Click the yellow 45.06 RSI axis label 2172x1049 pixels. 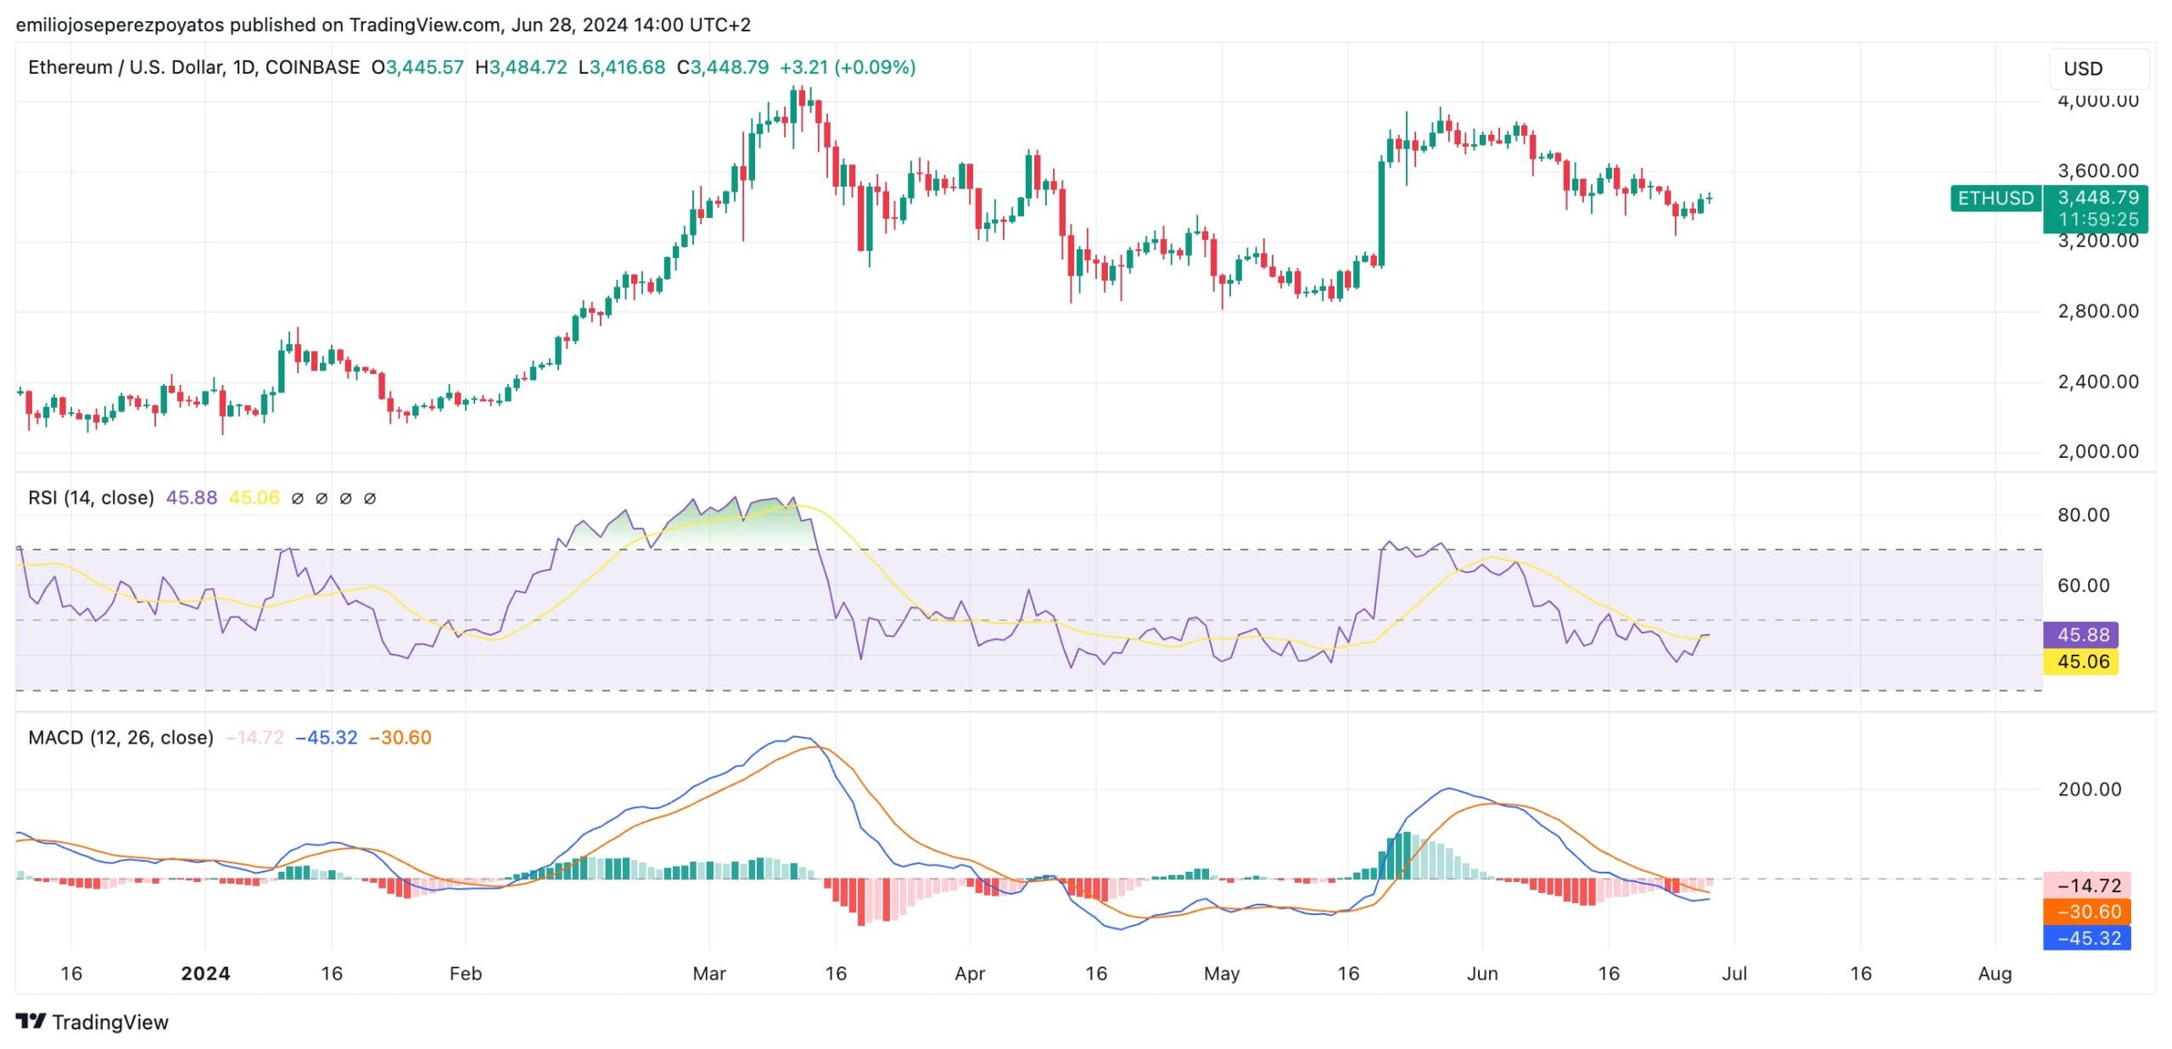[x=2082, y=661]
